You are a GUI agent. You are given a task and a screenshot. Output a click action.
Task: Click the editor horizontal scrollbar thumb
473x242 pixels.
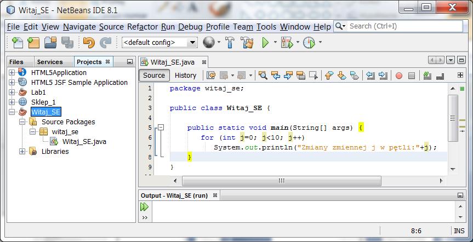[x=282, y=181]
